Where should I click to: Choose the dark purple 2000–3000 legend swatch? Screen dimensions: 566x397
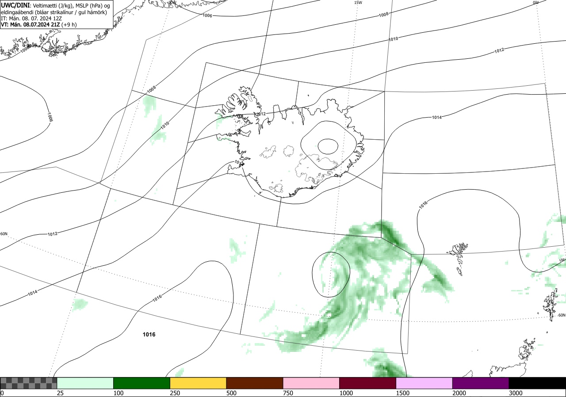tap(481, 383)
